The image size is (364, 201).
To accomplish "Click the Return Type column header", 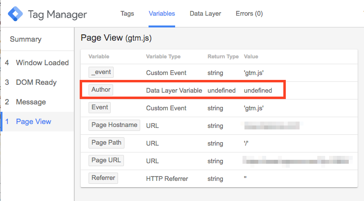I will tap(223, 56).
